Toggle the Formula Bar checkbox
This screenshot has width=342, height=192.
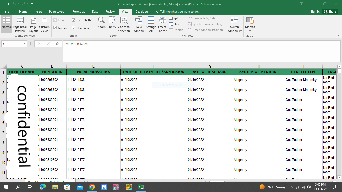coord(74,20)
